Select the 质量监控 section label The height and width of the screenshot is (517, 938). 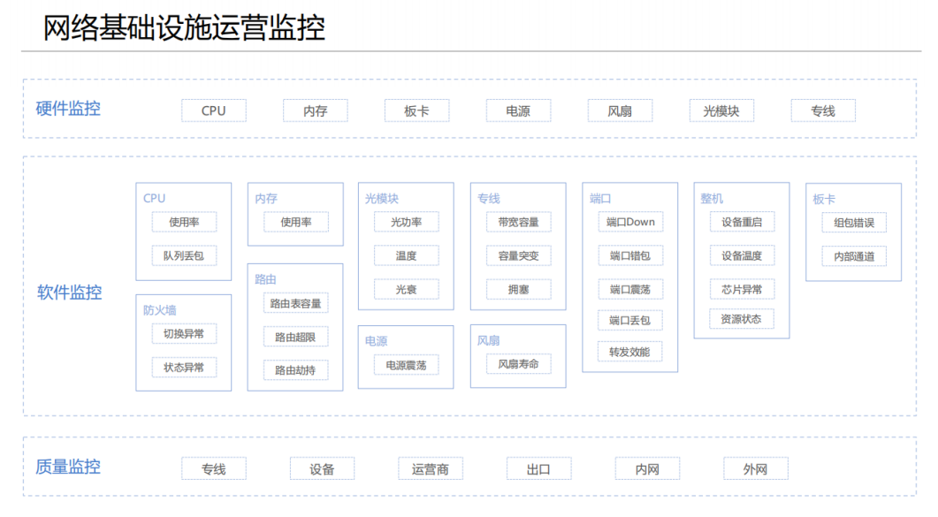(68, 467)
